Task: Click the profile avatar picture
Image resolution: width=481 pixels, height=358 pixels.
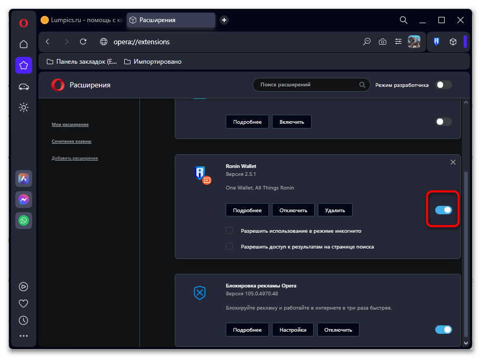Action: (x=414, y=42)
